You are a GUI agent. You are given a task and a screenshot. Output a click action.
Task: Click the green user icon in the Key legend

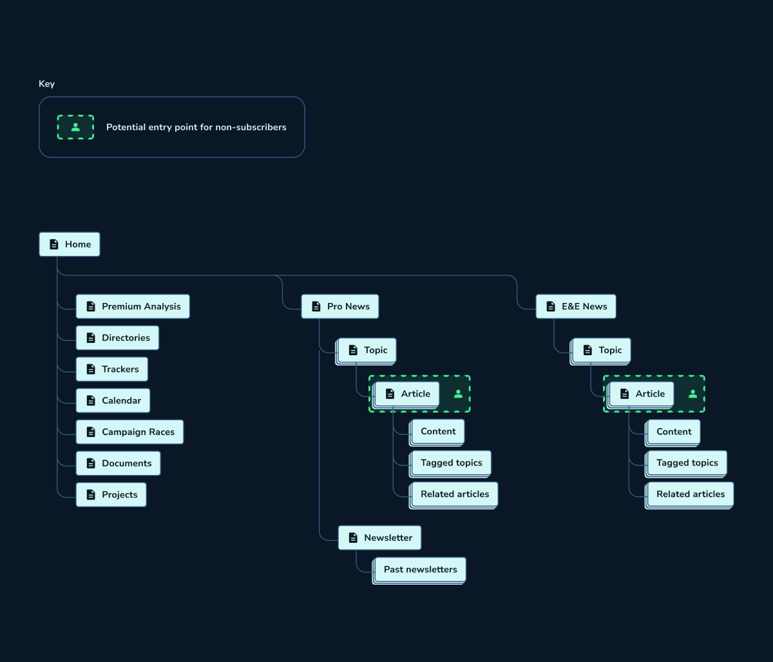pyautogui.click(x=75, y=127)
